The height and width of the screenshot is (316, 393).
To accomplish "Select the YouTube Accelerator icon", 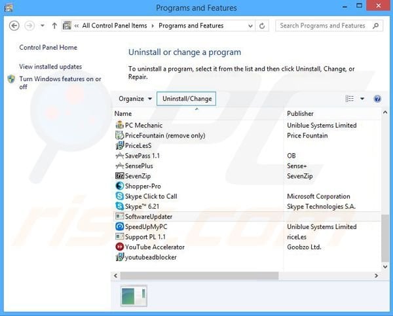I will (x=120, y=247).
